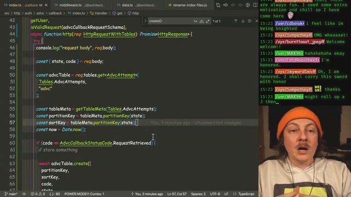Go to next match arrow in find widget
Screen dimensions: 351x197
click(x=243, y=21)
